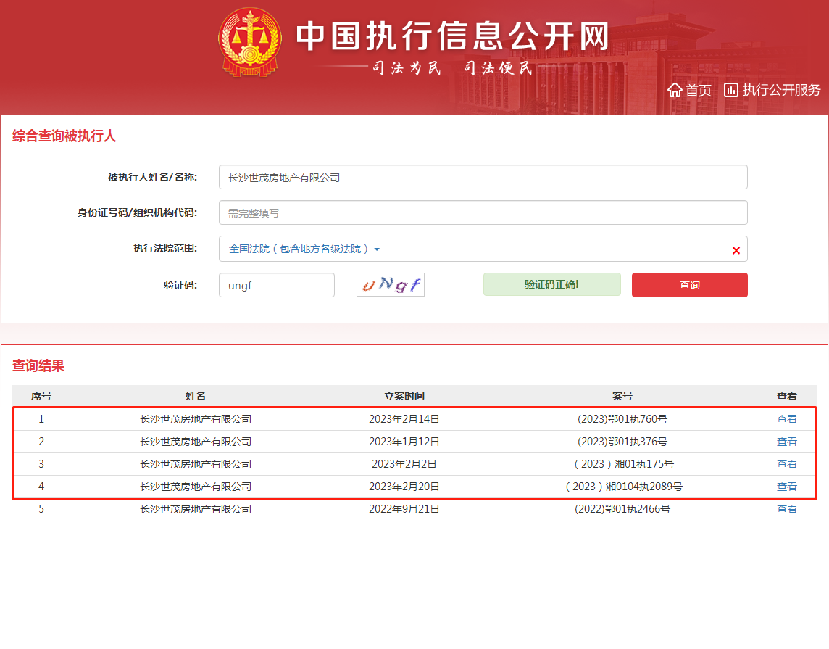Click case number (2023)鄂01执760号

[622, 419]
